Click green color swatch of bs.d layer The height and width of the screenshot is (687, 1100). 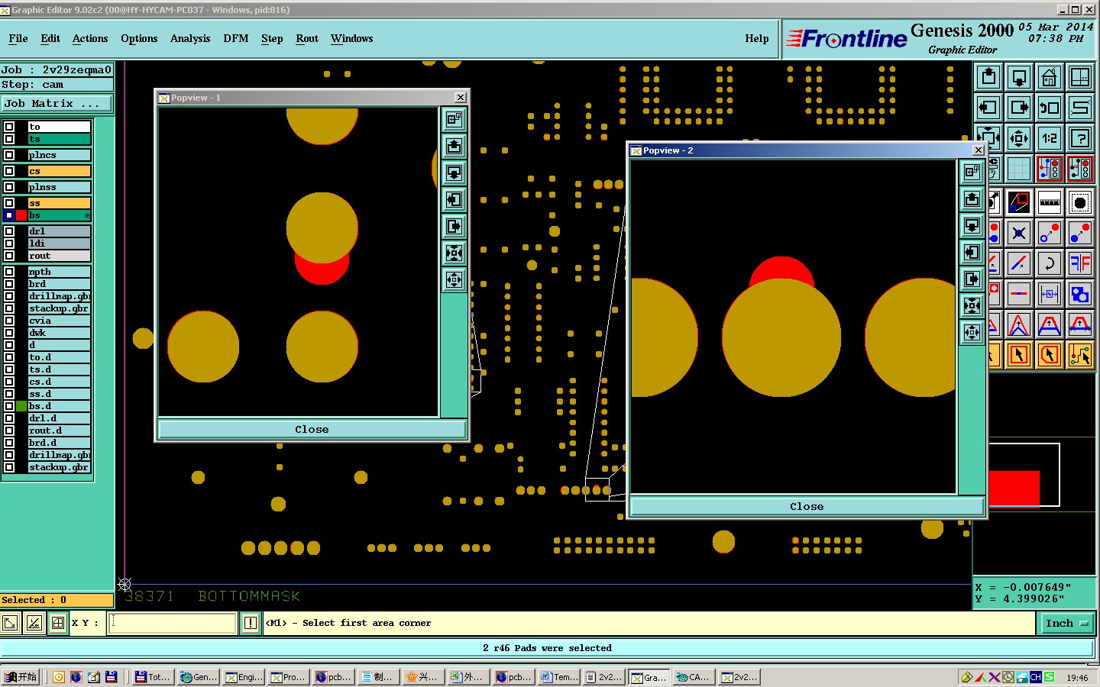[21, 406]
